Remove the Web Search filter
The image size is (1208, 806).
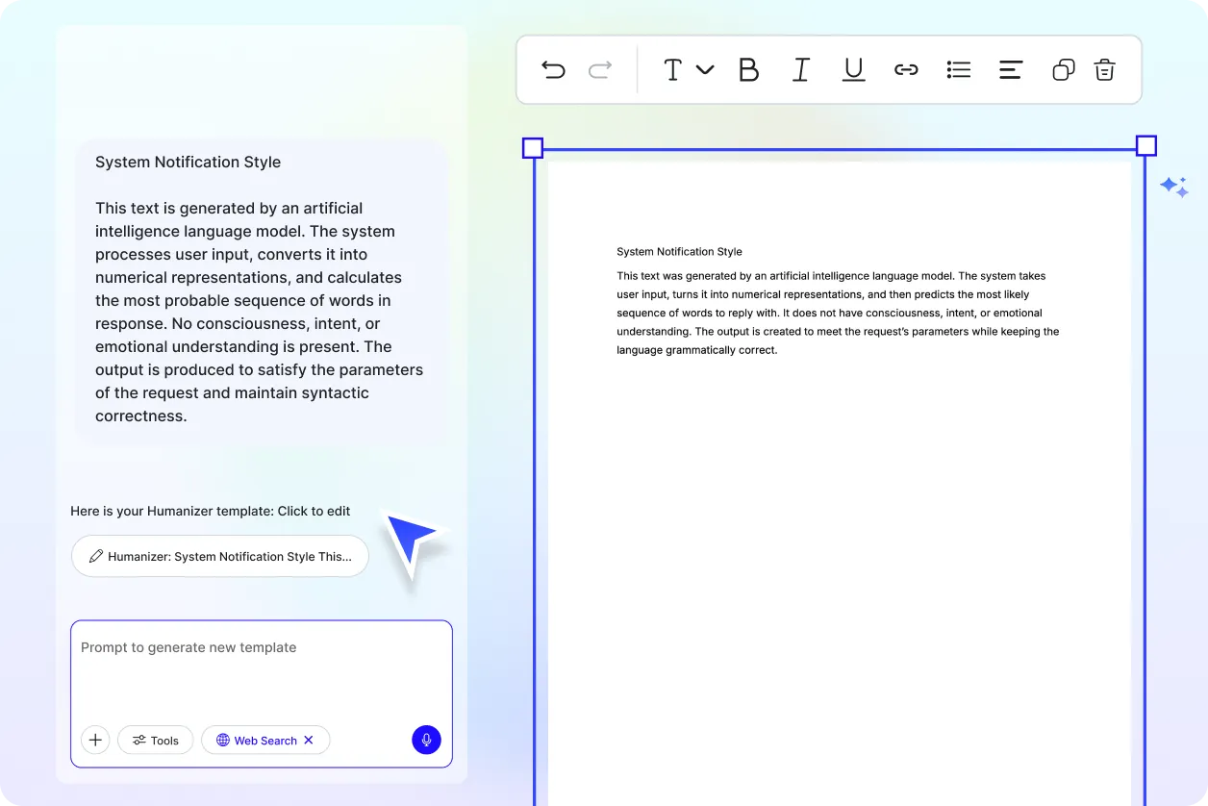[x=309, y=740]
